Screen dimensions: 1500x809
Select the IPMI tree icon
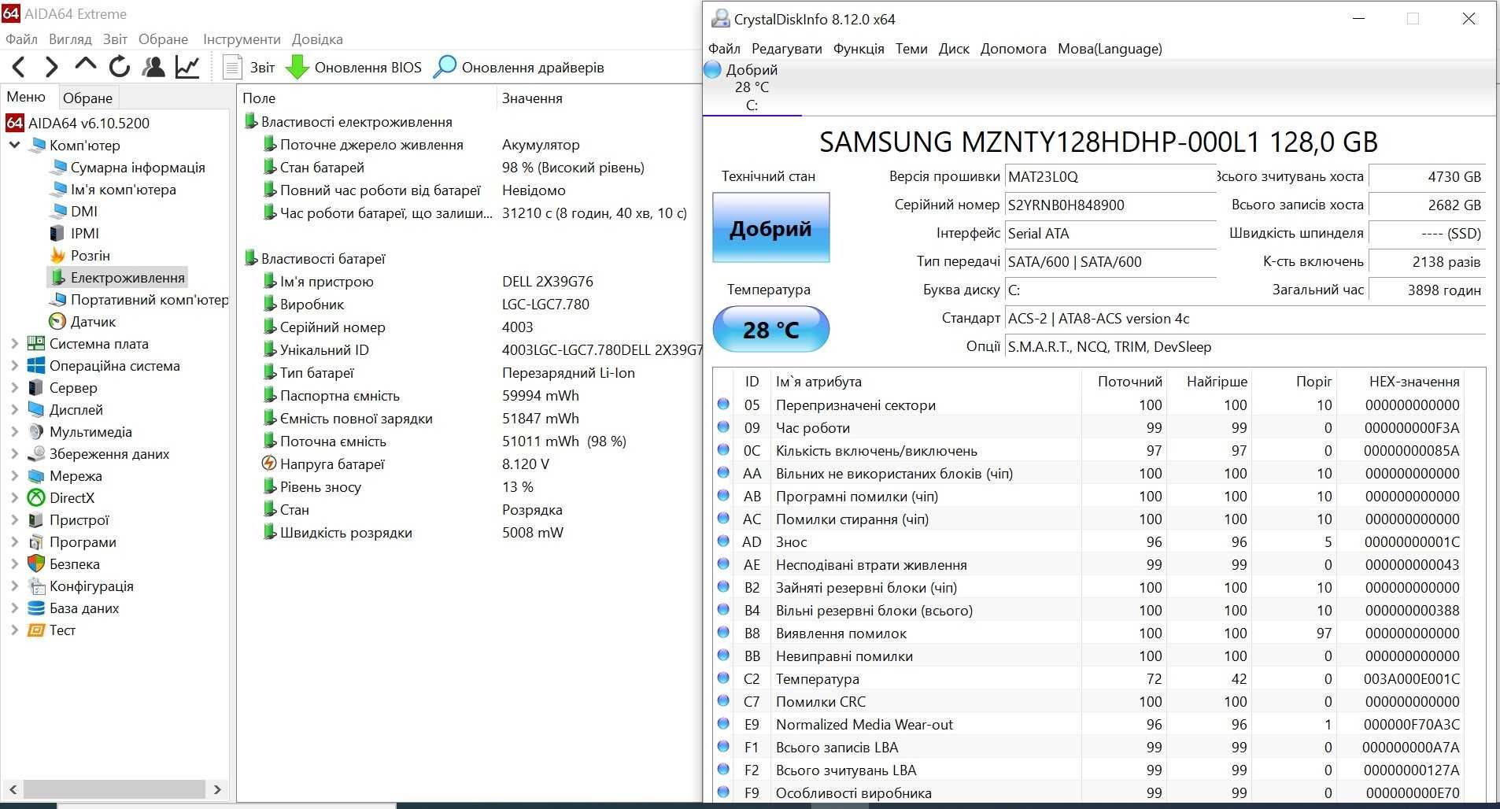tap(57, 234)
